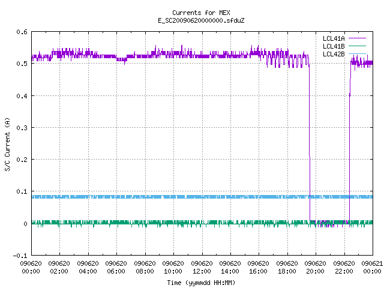Click the x-axis tick label 090620 08:00

(x=145, y=267)
